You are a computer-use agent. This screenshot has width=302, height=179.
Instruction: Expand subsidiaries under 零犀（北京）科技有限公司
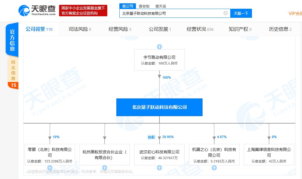coord(50,168)
